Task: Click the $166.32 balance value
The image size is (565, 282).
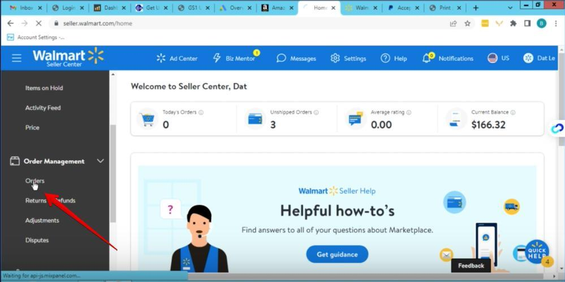Action: (488, 125)
